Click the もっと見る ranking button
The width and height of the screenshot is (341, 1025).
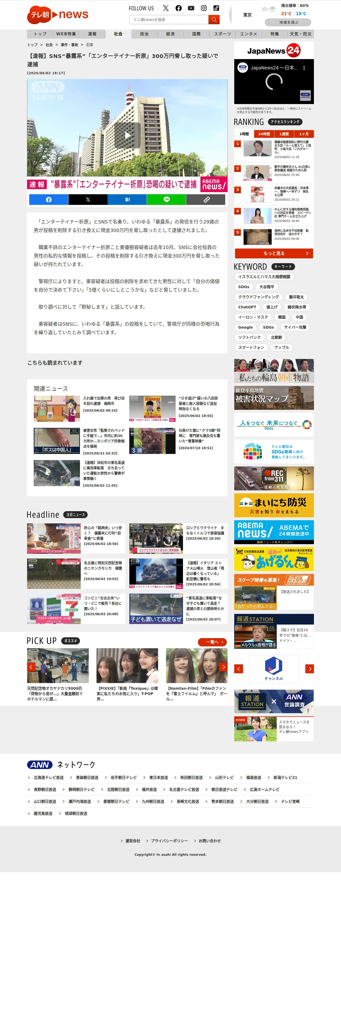tap(274, 254)
